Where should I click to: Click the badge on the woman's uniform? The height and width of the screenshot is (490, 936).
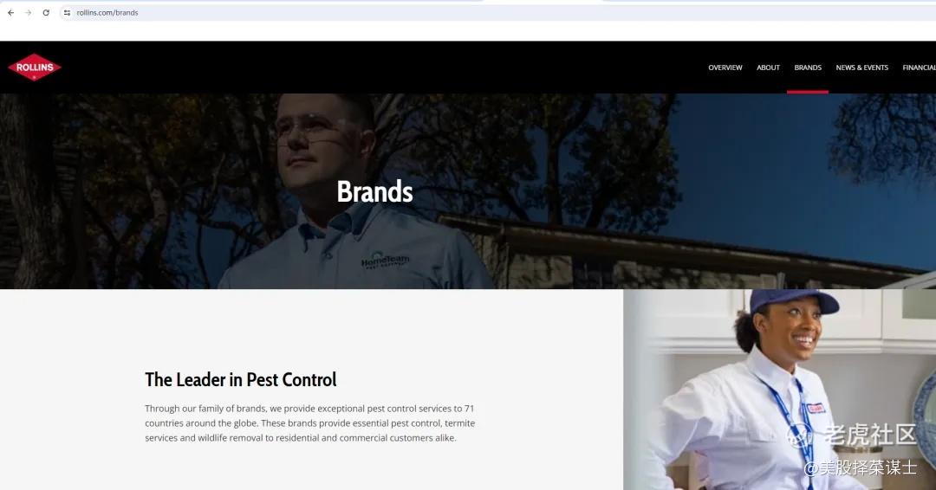pyautogui.click(x=816, y=408)
